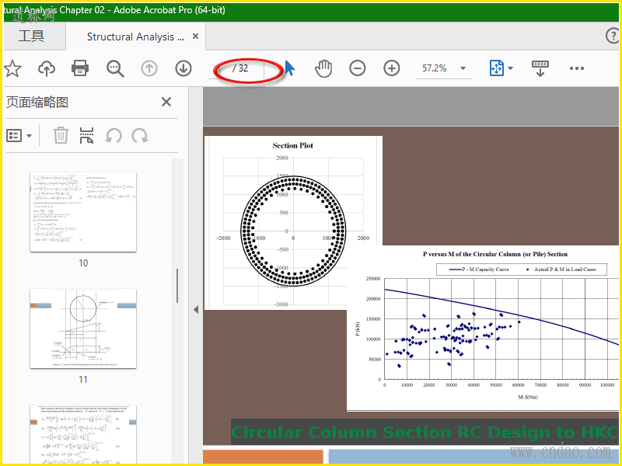
Task: Zoom in using the plus button
Action: coord(392,68)
